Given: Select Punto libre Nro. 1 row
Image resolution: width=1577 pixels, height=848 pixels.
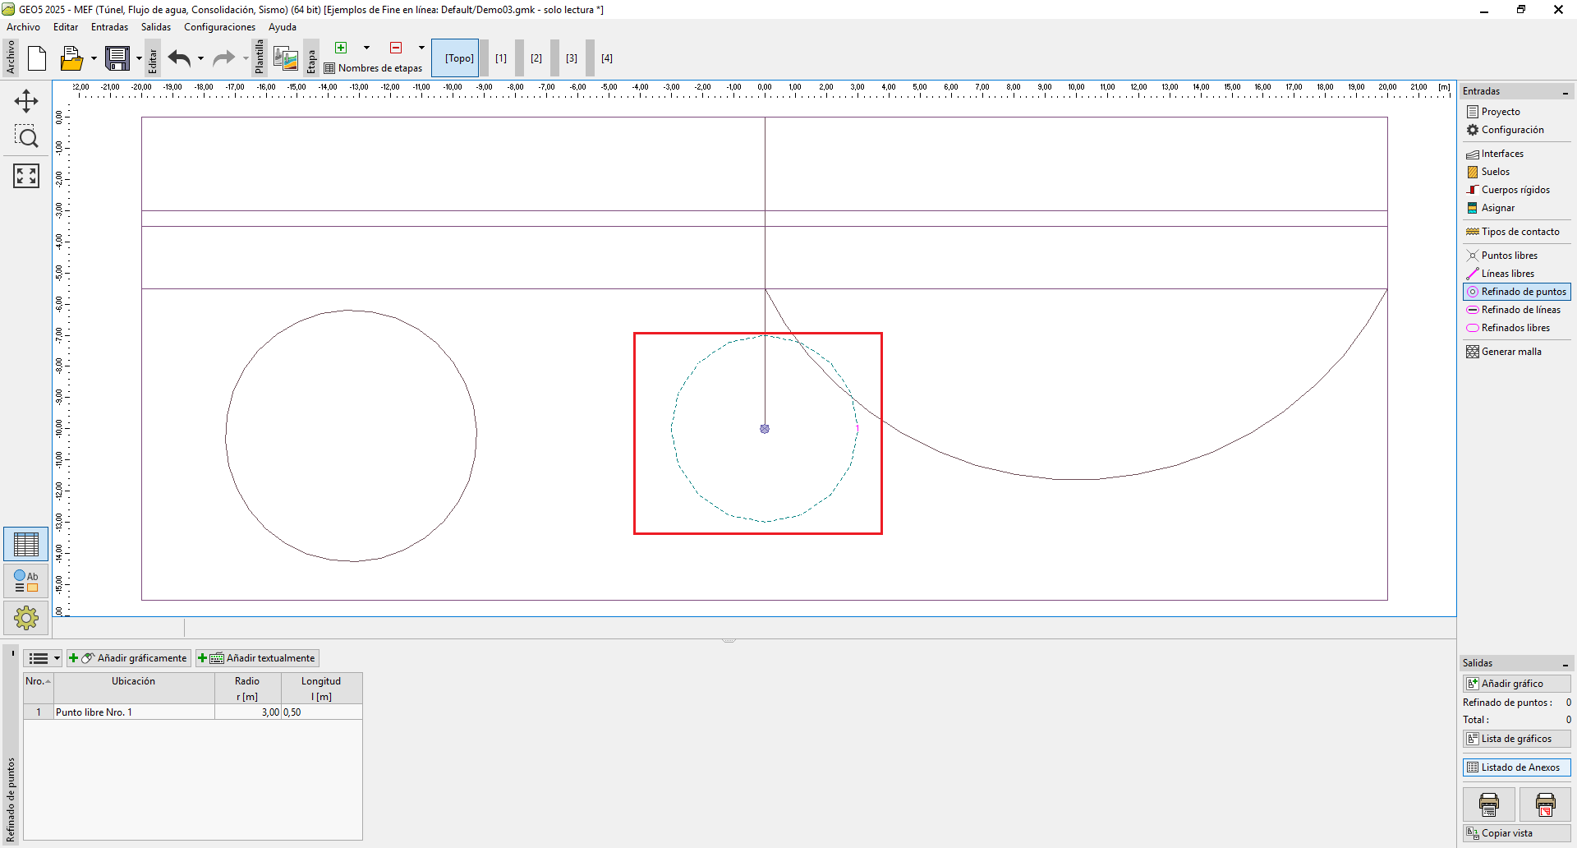Looking at the screenshot, I should click(x=133, y=712).
